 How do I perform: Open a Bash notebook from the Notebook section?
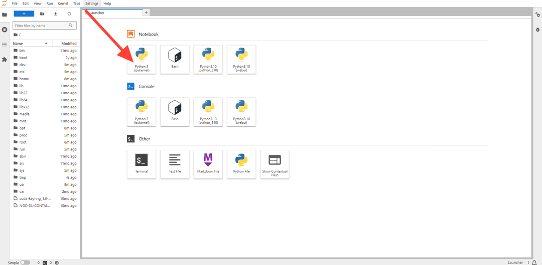[175, 59]
